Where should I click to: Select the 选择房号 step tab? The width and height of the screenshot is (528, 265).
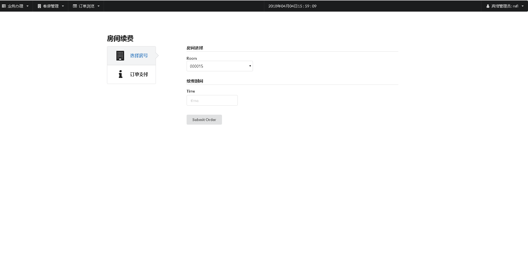[131, 56]
